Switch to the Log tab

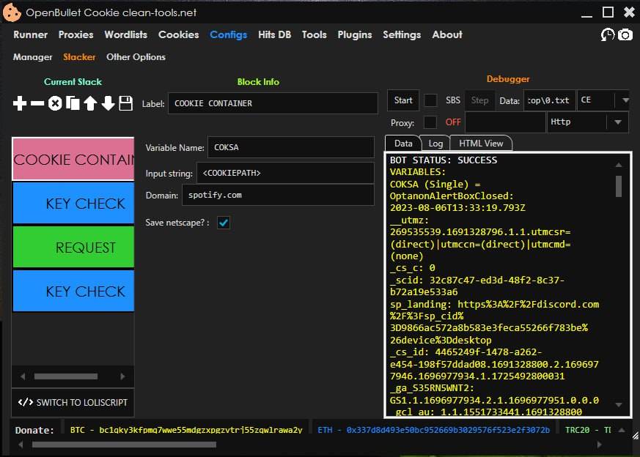click(x=435, y=144)
